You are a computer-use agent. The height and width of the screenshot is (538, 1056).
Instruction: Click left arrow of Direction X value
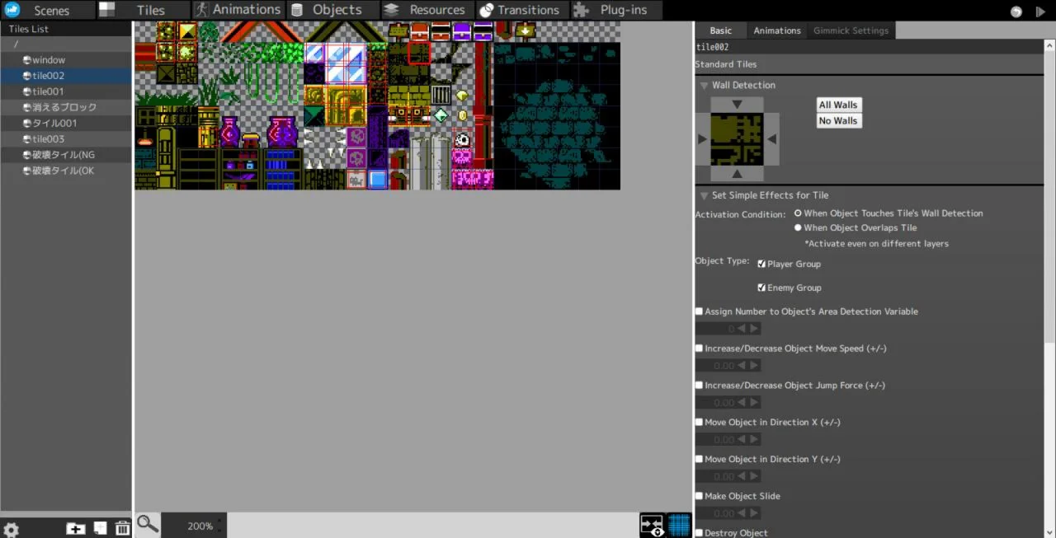point(742,440)
